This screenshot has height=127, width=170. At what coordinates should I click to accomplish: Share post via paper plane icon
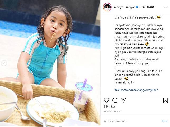click(123, 100)
